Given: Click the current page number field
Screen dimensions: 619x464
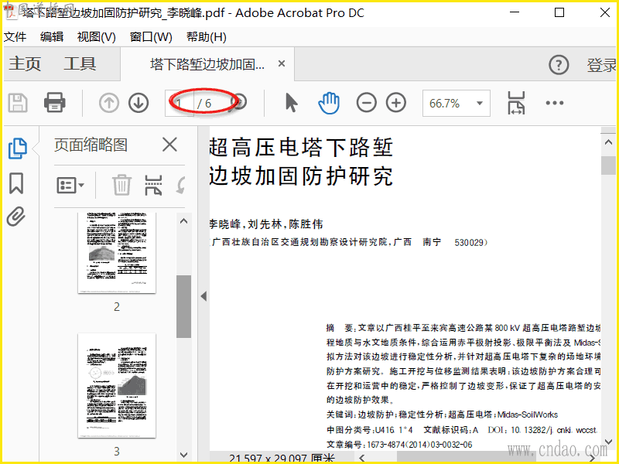Looking at the screenshot, I should click(180, 104).
